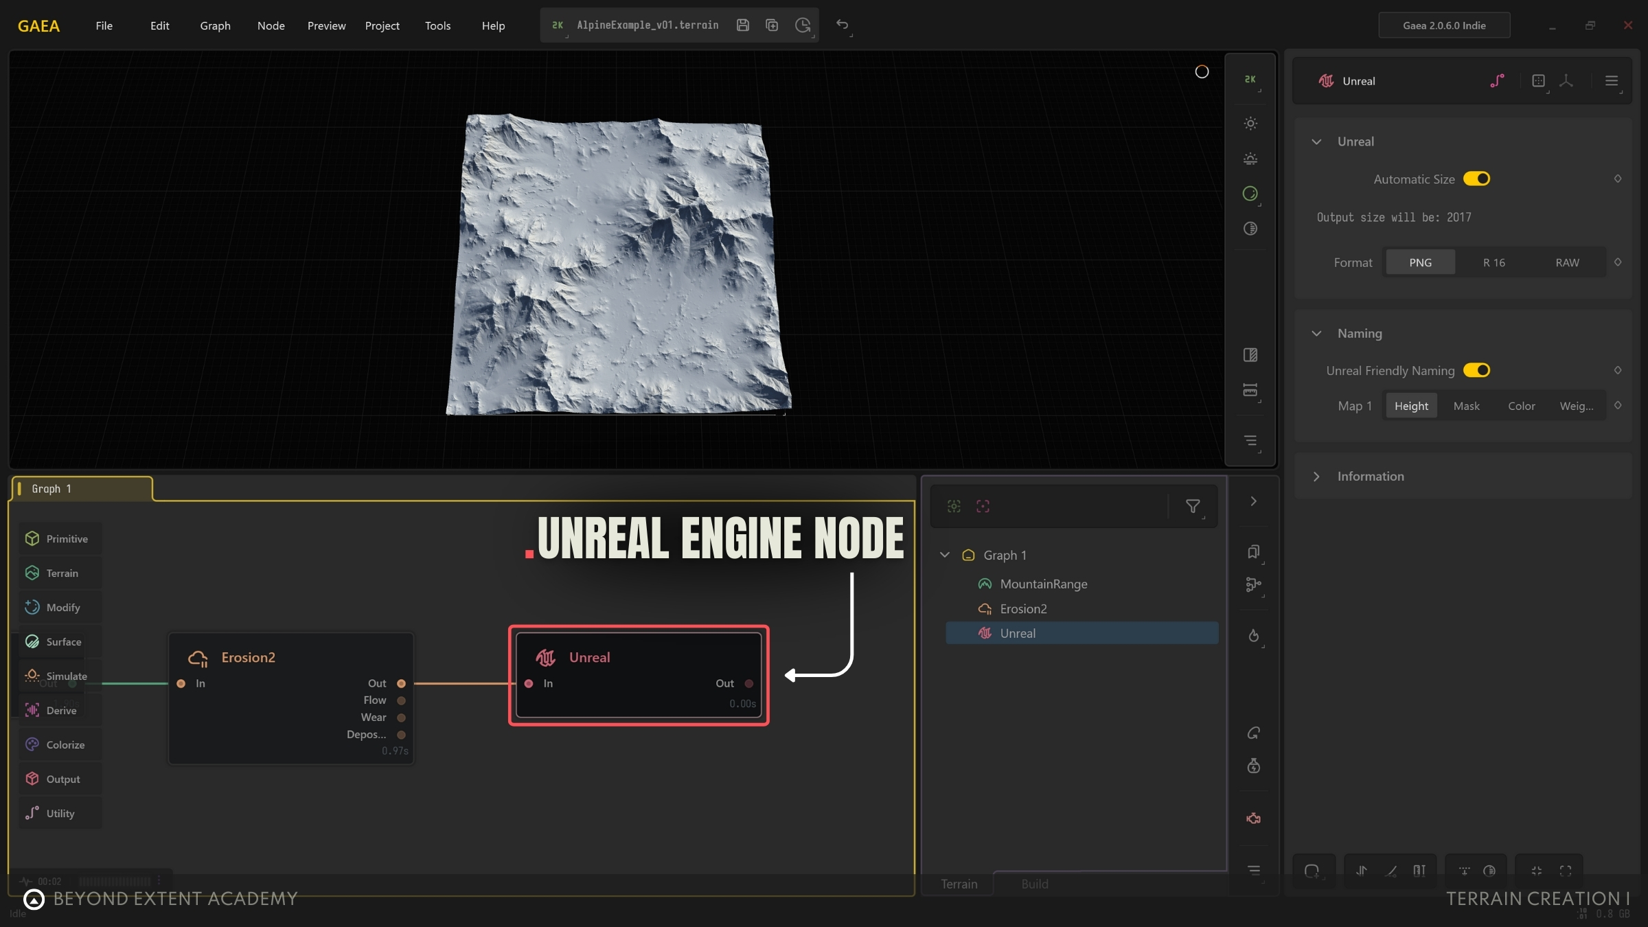Screen dimensions: 1648x927
Task: Open the Graph menu
Action: pos(215,25)
